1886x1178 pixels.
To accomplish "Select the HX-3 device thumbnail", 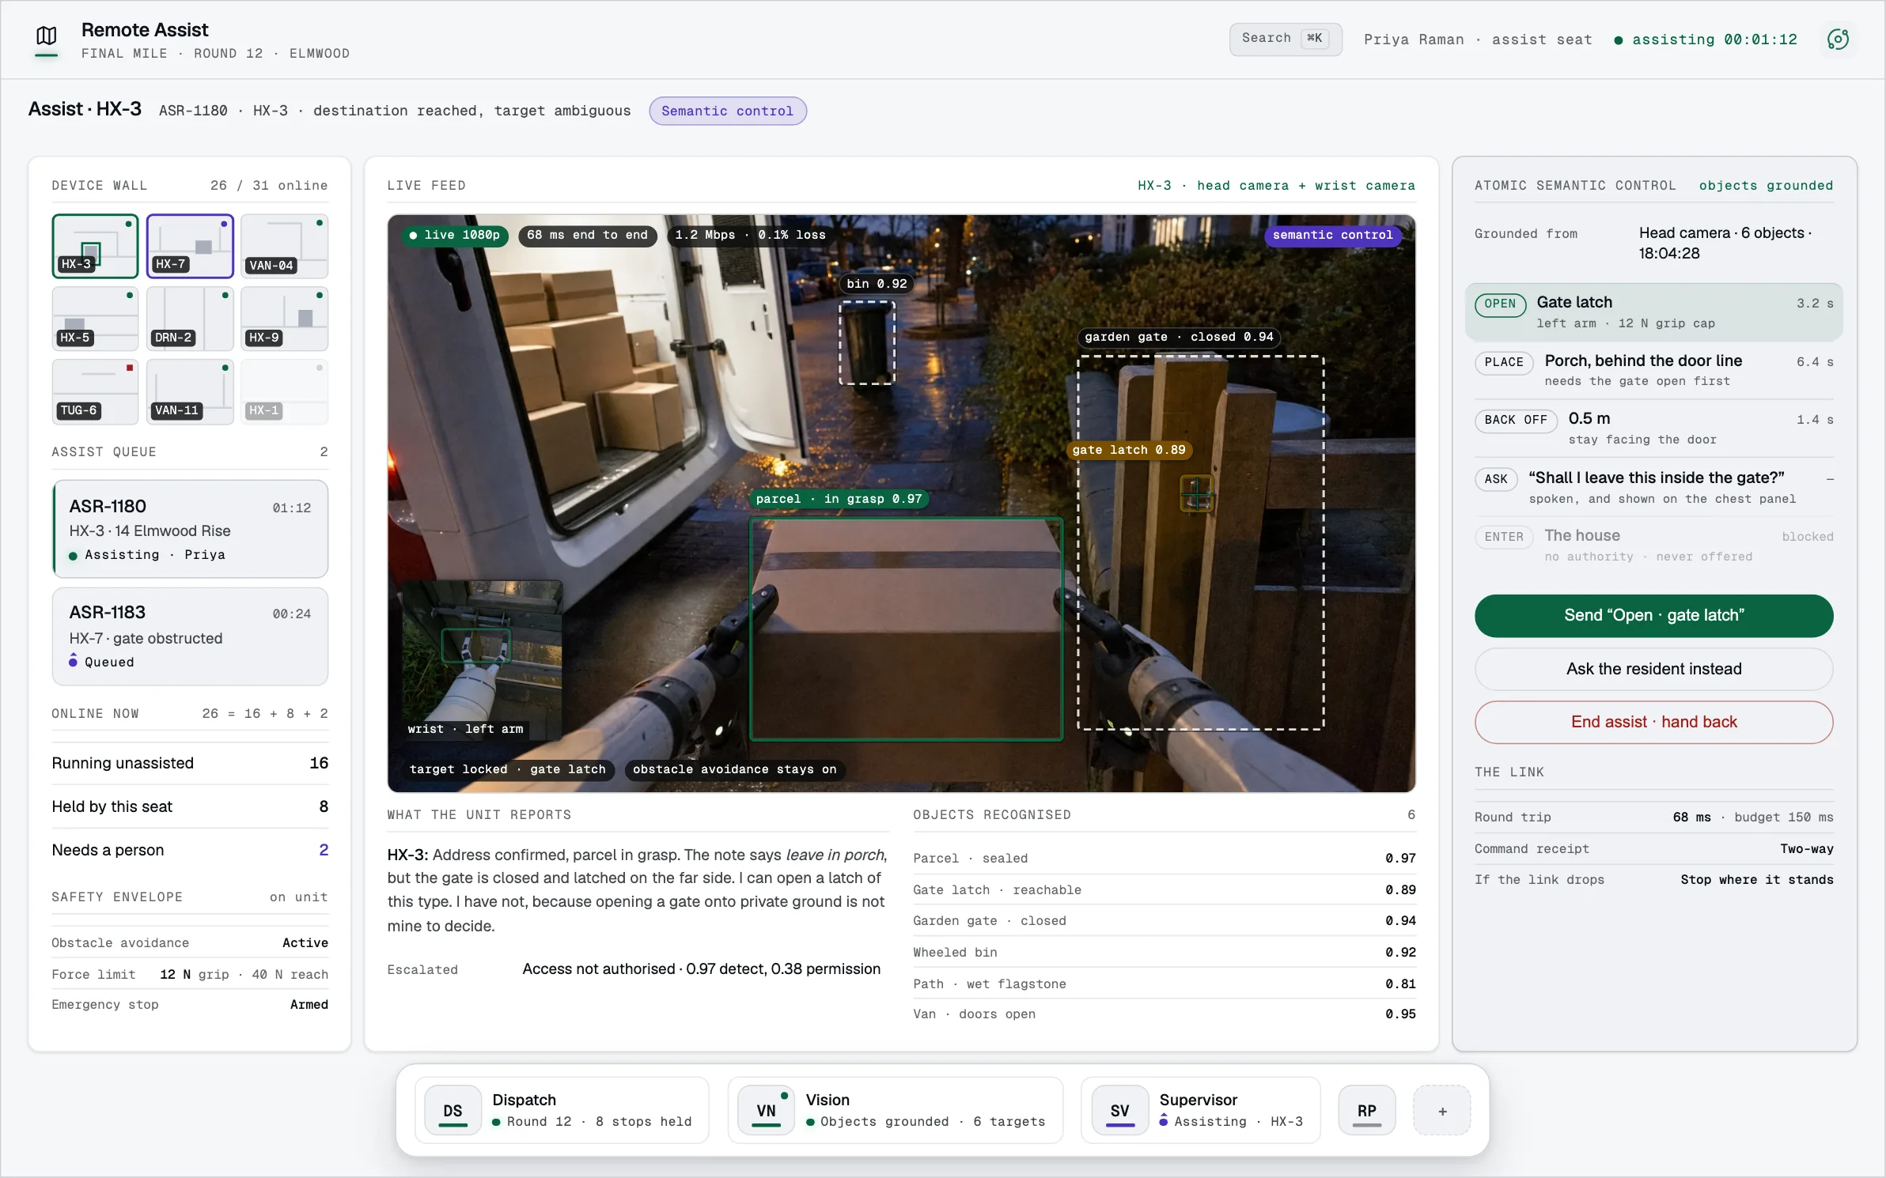I will [95, 246].
